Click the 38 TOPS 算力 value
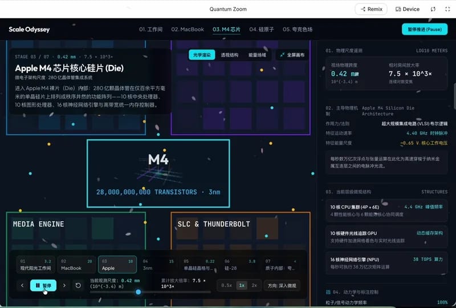This screenshot has height=308, width=456. 428,260
